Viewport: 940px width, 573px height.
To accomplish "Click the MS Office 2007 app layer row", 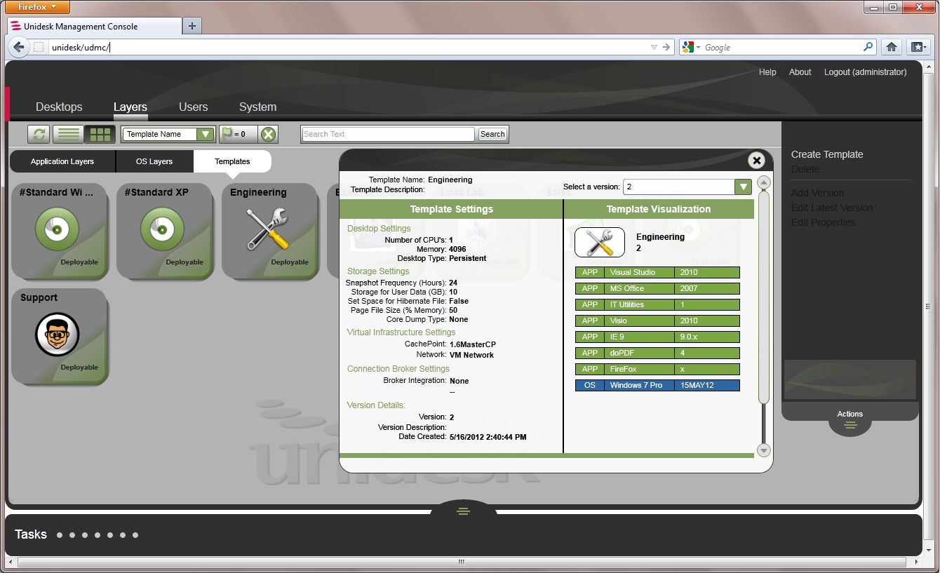I will tap(657, 288).
